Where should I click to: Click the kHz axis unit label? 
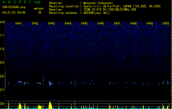click(2, 22)
